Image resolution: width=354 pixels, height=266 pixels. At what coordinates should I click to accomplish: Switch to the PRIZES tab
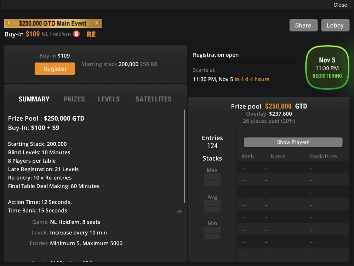(x=74, y=99)
